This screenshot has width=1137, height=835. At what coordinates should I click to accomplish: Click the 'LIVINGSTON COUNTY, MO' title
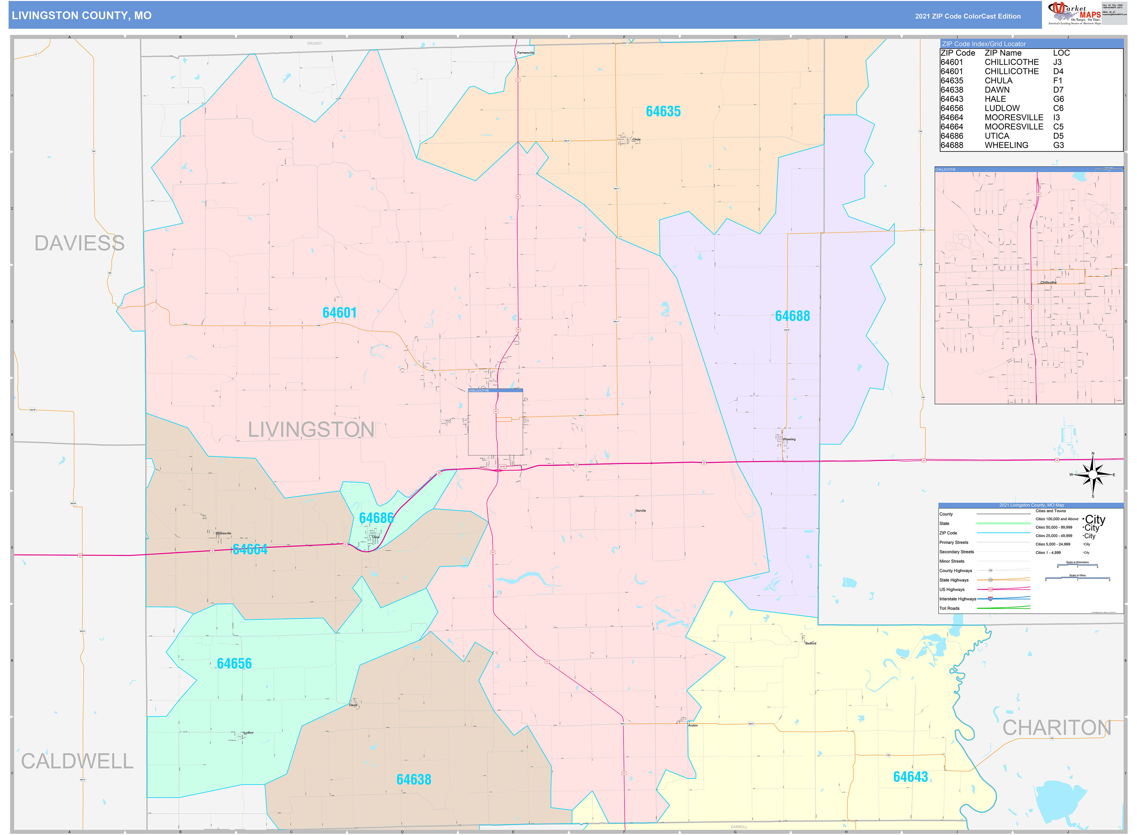(x=81, y=16)
